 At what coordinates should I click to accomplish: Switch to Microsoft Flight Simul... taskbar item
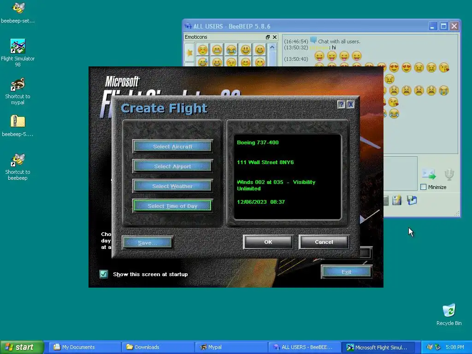point(377,347)
